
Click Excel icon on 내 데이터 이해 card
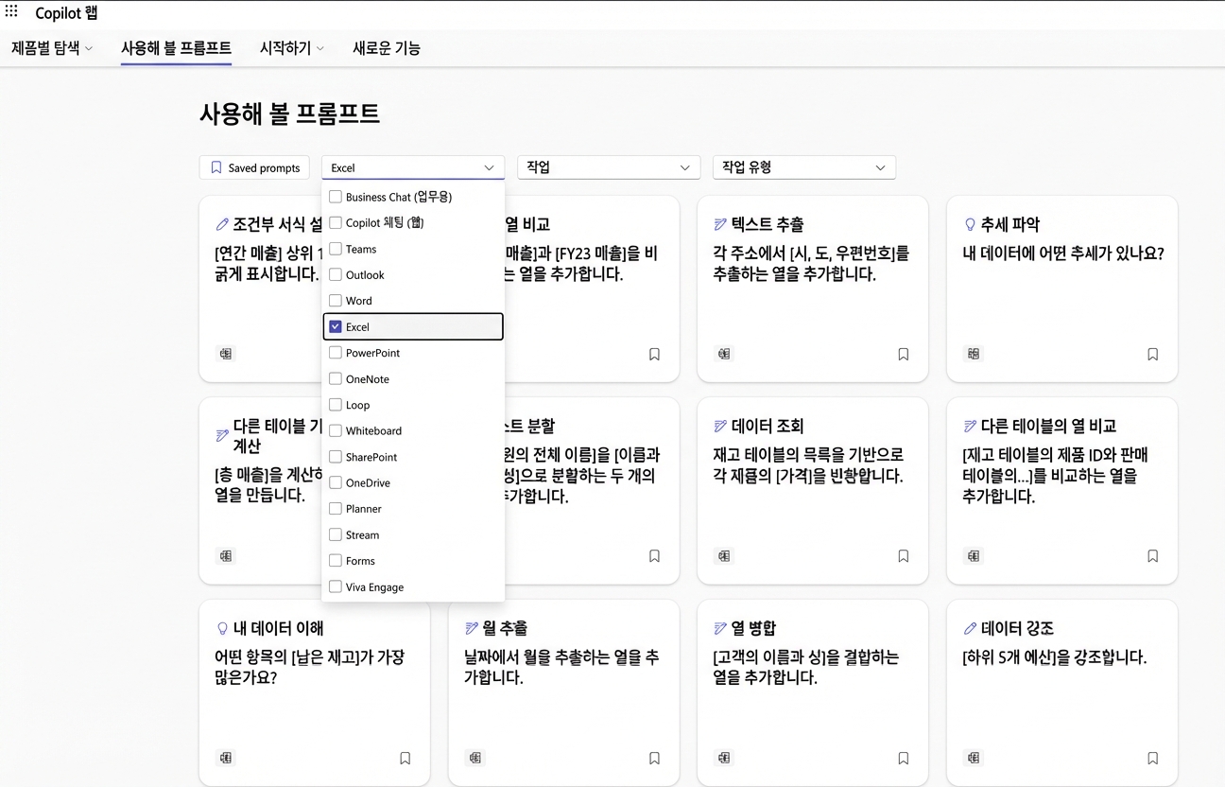(226, 758)
